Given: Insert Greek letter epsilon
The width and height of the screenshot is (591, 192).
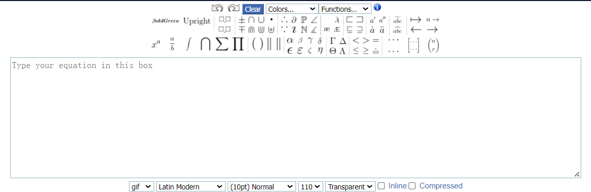Looking at the screenshot, I should click(290, 51).
